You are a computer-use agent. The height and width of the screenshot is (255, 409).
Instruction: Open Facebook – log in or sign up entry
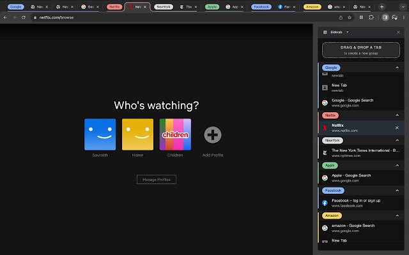tap(361, 203)
